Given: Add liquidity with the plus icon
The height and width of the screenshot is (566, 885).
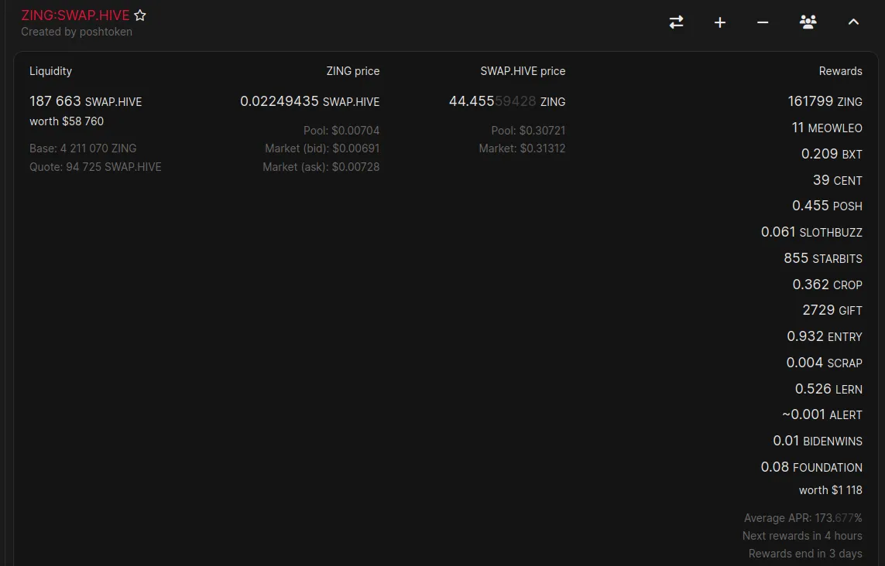Looking at the screenshot, I should (x=719, y=22).
